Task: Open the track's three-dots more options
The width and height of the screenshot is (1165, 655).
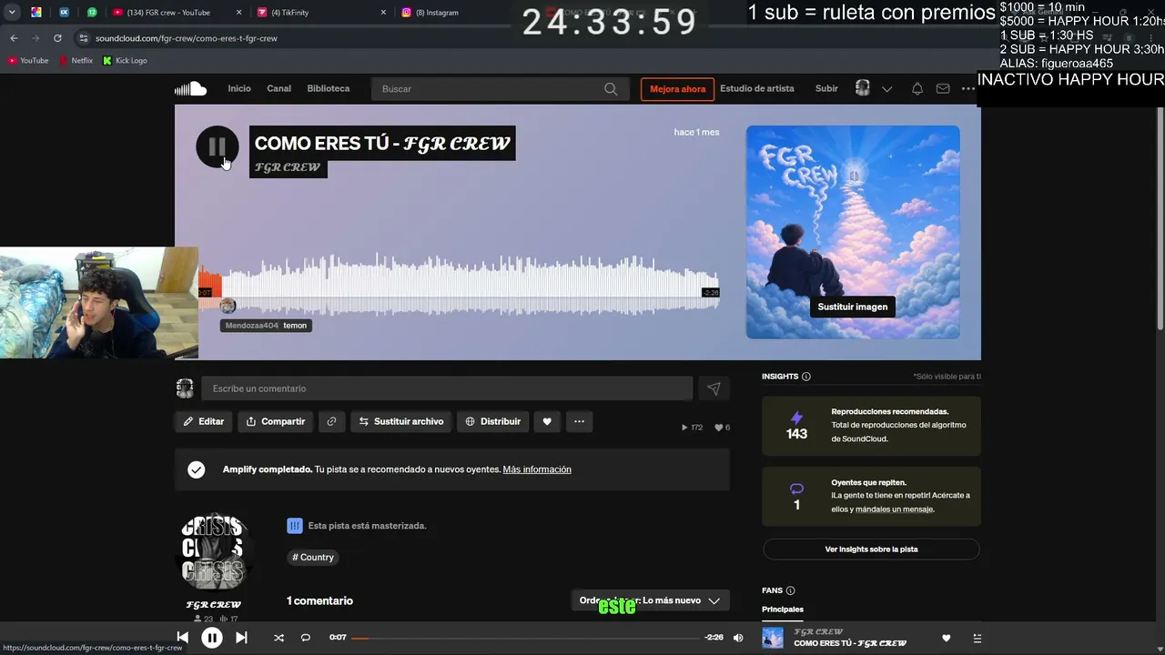Action: point(579,421)
